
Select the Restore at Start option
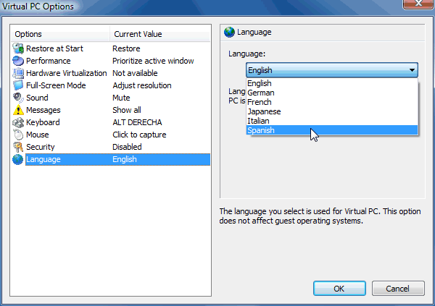pyautogui.click(x=111, y=48)
